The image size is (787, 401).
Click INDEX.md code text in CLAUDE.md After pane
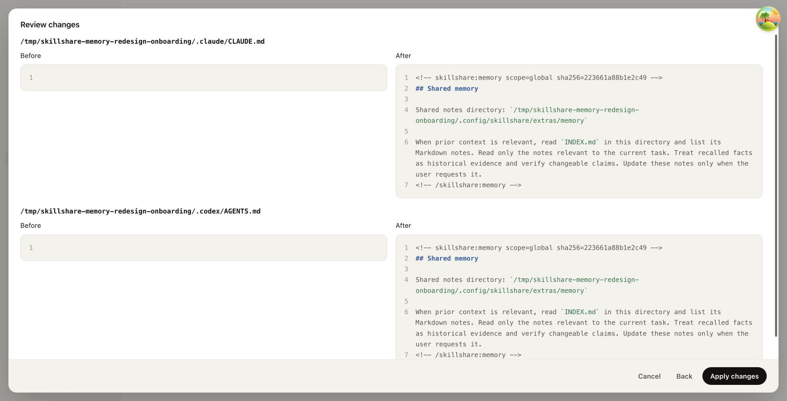[580, 142]
